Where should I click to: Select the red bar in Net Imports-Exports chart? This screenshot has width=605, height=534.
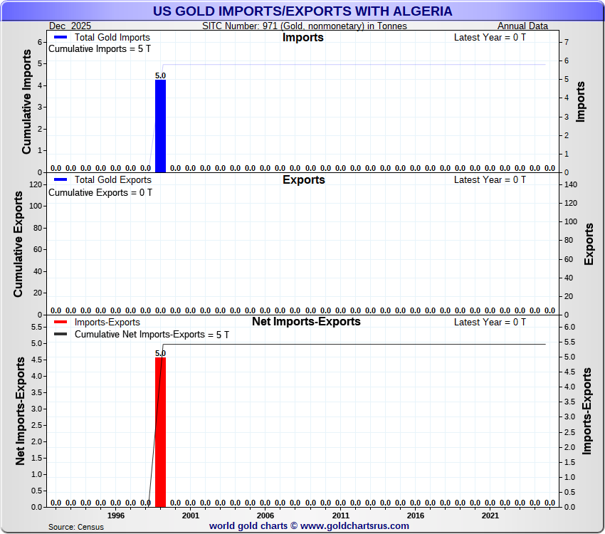(x=160, y=431)
